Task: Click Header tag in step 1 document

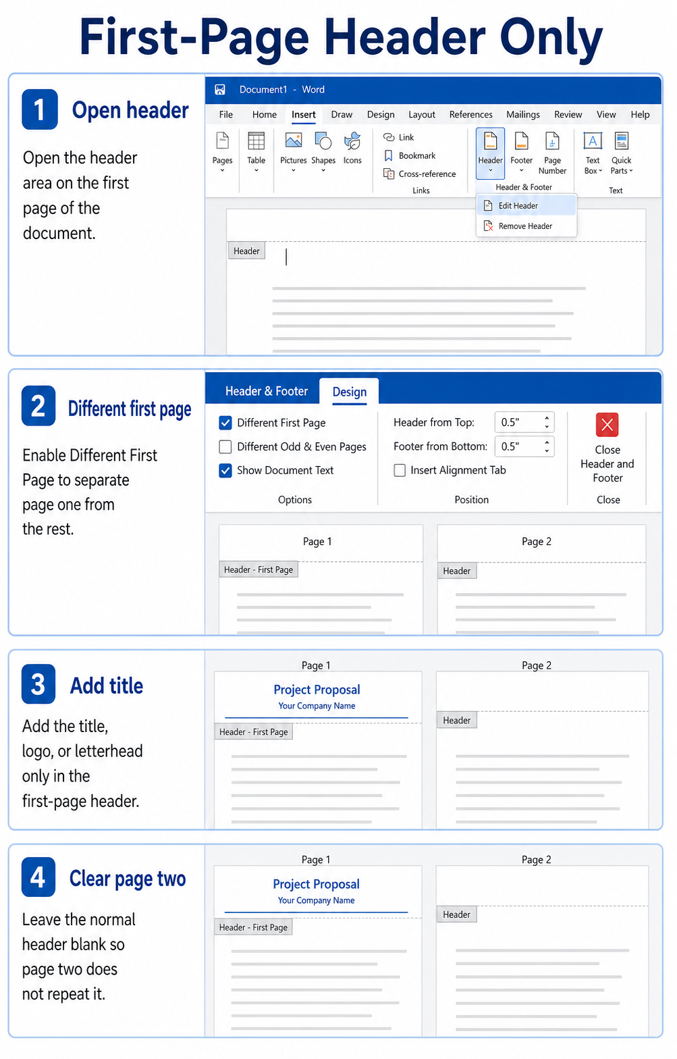Action: coord(246,251)
